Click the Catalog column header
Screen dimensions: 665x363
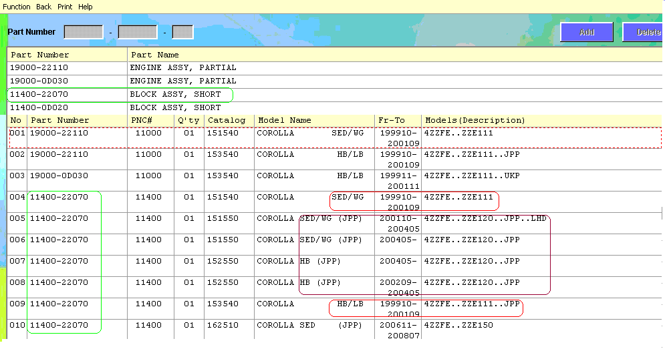click(226, 121)
